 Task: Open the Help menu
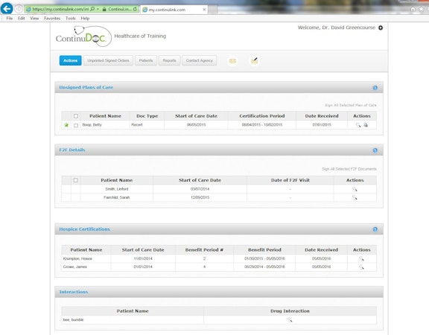point(85,19)
